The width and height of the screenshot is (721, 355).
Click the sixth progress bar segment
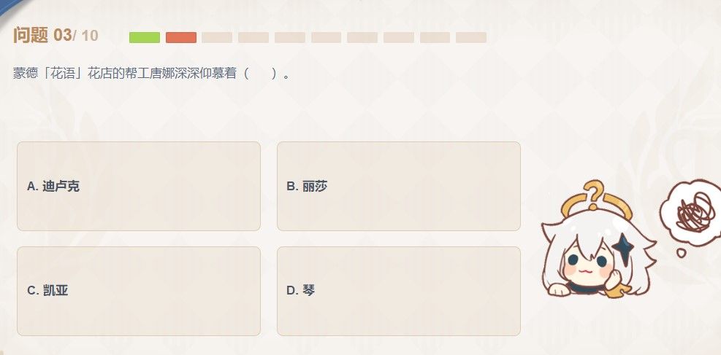point(327,37)
